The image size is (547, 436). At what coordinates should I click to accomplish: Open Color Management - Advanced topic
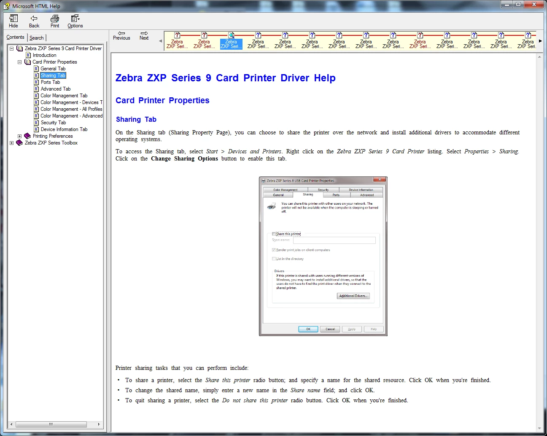(71, 116)
